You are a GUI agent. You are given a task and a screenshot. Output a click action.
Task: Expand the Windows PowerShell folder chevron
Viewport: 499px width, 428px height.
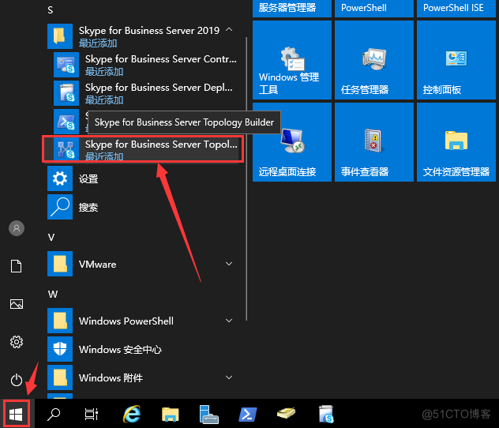point(229,321)
